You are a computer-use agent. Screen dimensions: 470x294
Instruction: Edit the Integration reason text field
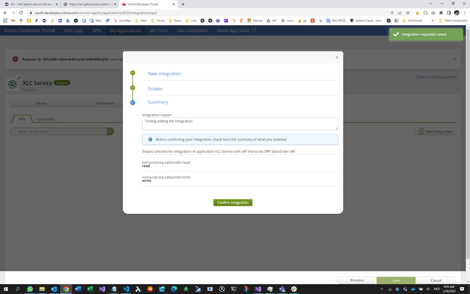(x=240, y=123)
